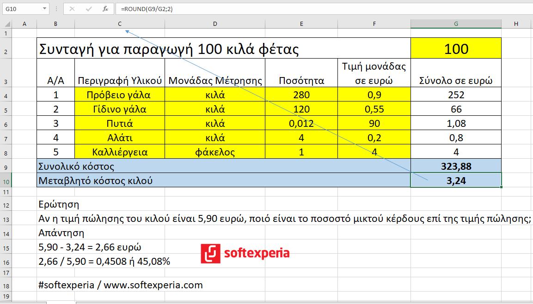Image resolution: width=533 pixels, height=304 pixels.
Task: Select the yellow cell containing 100
Action: point(456,48)
